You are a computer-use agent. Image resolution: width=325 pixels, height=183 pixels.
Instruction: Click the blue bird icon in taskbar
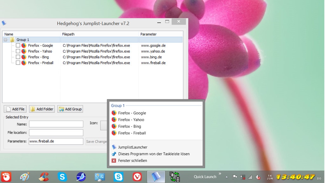click(81, 177)
